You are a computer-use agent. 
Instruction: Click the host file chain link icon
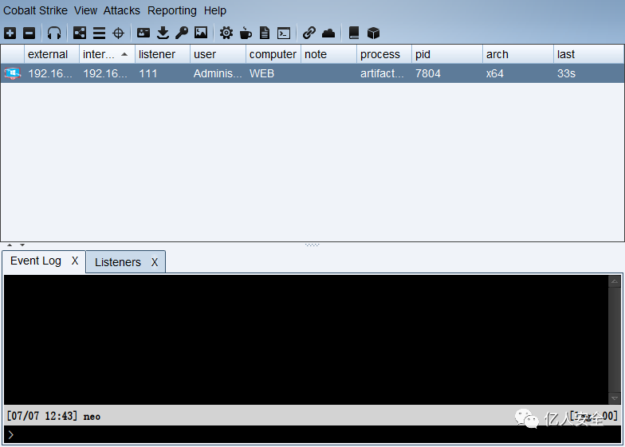coord(309,33)
